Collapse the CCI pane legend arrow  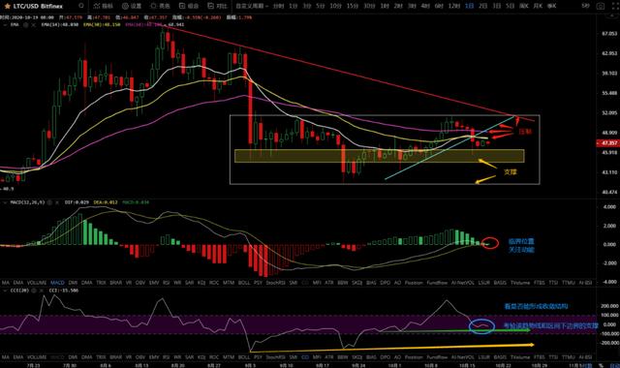coord(5,291)
